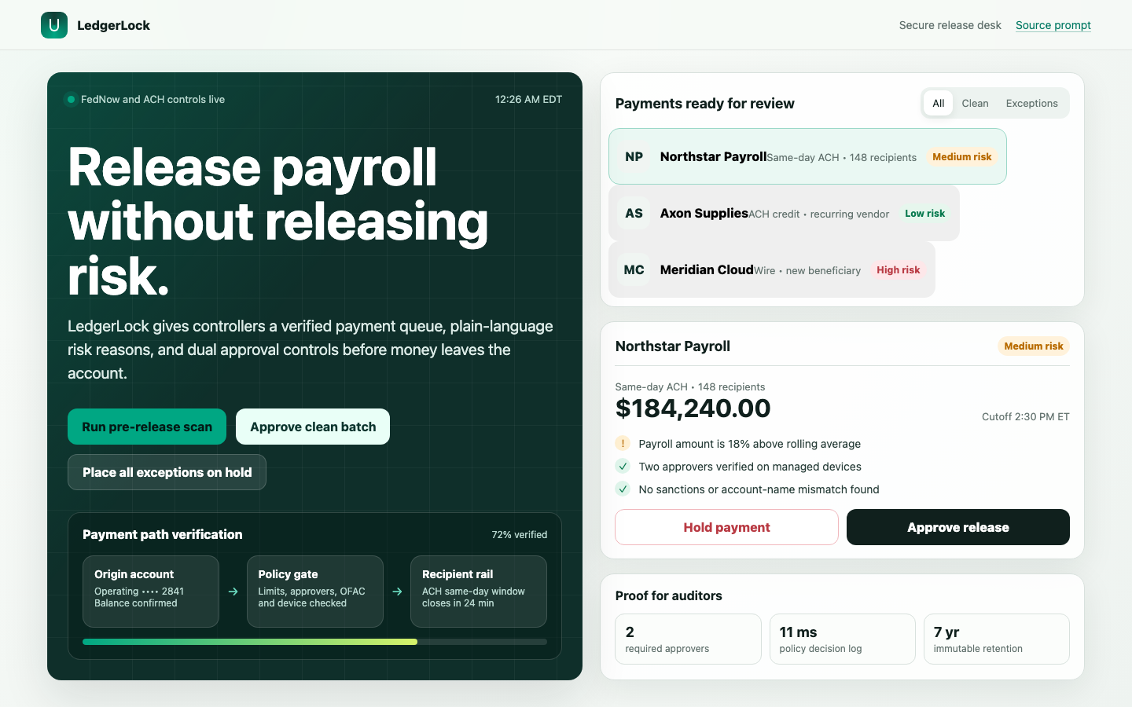The height and width of the screenshot is (707, 1132).
Task: Click the checkmark beside No sanctions found
Action: [623, 489]
